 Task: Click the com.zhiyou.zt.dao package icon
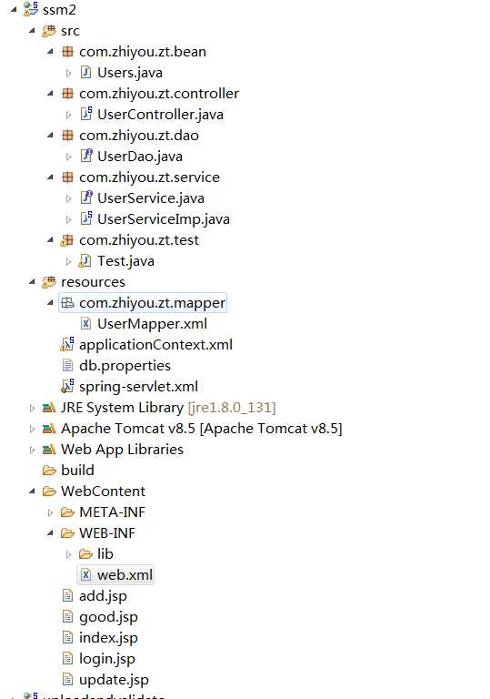[67, 136]
